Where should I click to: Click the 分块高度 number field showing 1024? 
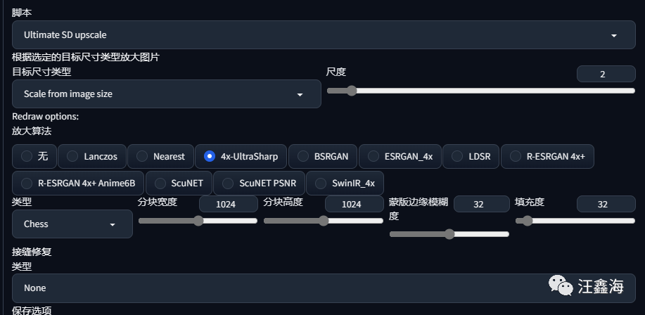click(355, 204)
